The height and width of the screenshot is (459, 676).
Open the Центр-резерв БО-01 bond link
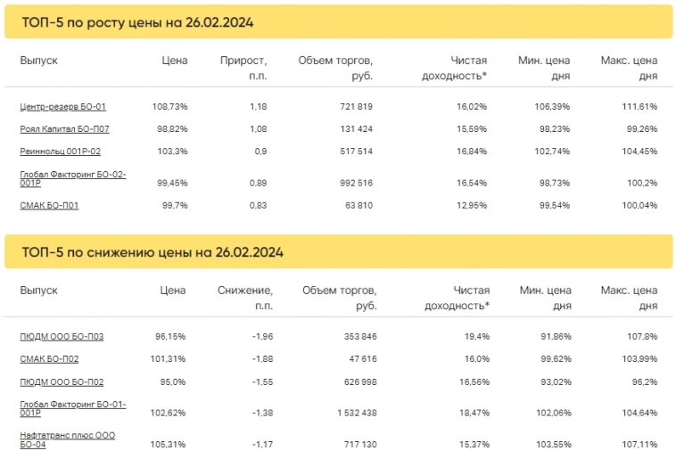click(63, 107)
